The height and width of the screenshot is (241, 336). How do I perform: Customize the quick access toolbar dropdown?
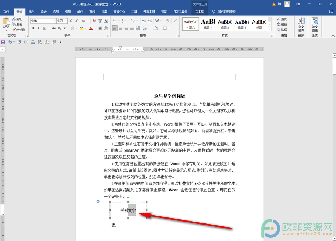tap(60, 42)
